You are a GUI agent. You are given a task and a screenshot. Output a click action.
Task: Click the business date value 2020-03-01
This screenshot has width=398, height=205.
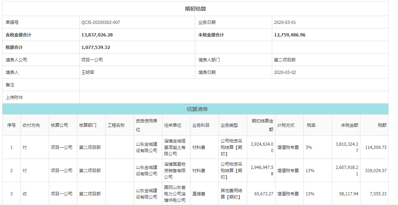click(285, 22)
